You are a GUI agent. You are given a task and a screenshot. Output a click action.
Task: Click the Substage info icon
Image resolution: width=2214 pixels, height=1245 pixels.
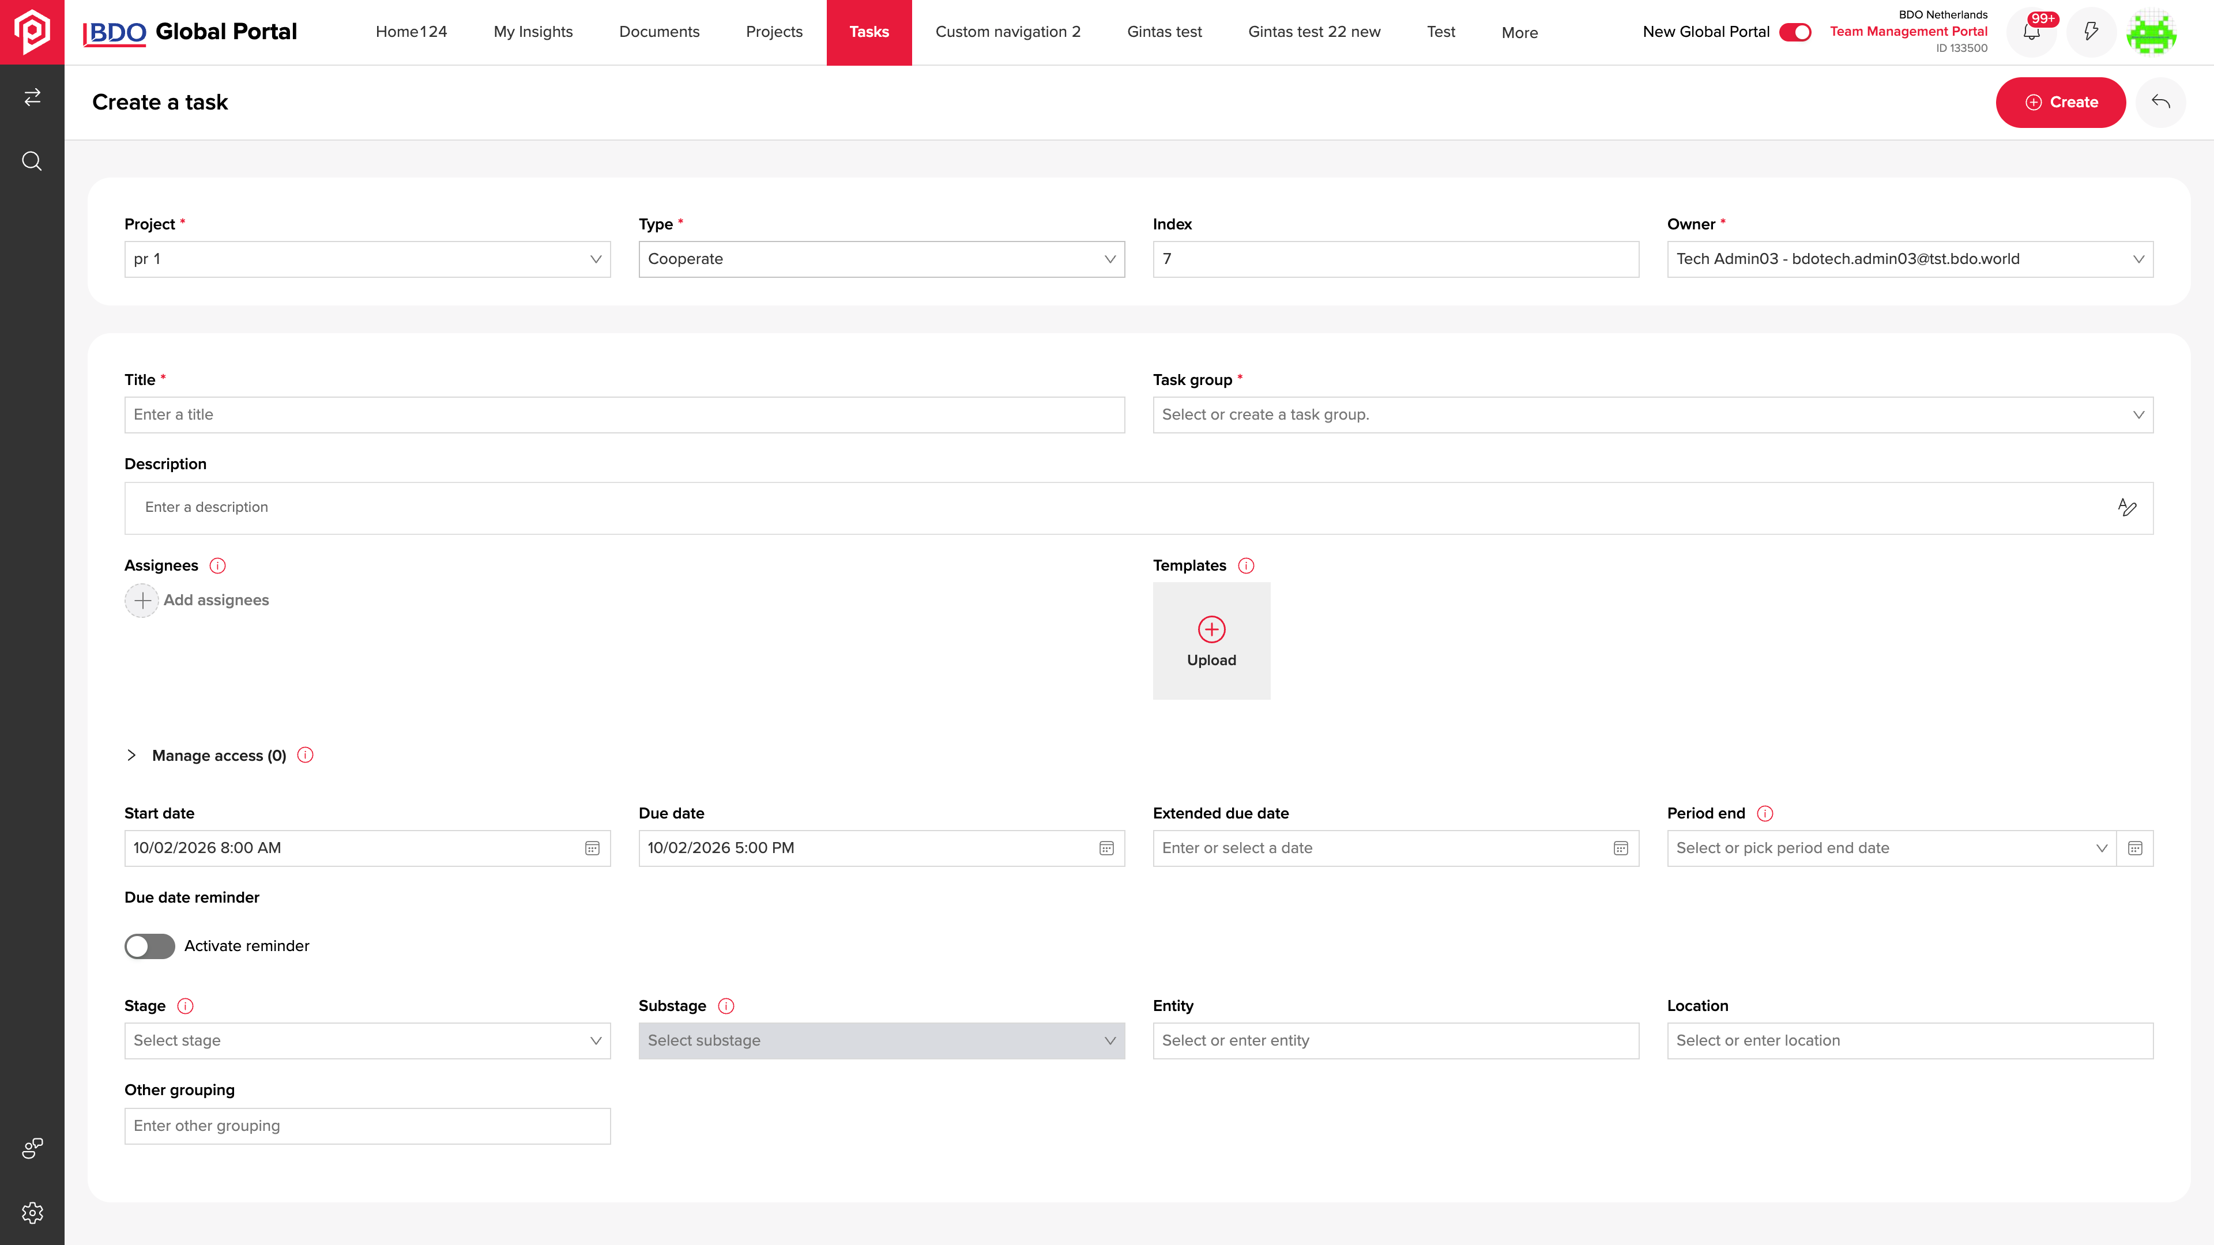click(x=726, y=1006)
